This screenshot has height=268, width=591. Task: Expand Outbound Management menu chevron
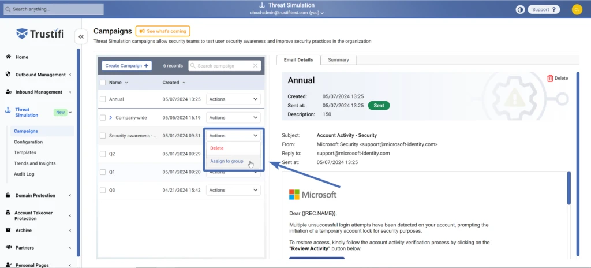[x=70, y=75]
